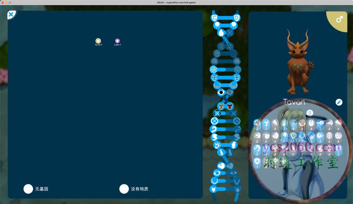Select the left paw claw gene icon
This screenshot has height=204, width=353.
218,145
